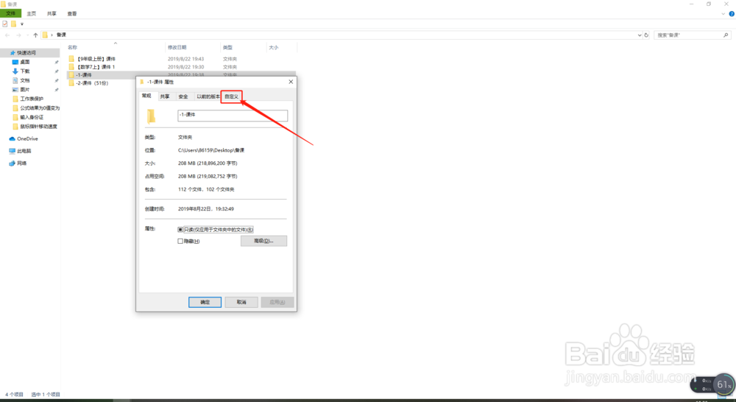Go up one level with the Up arrow
The height and width of the screenshot is (402, 736).
35,35
